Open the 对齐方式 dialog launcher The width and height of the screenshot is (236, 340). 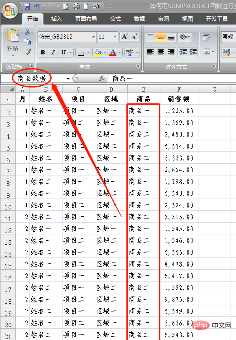point(214,66)
